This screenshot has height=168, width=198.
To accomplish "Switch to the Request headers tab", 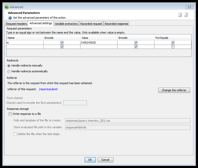I will [x=16, y=24].
